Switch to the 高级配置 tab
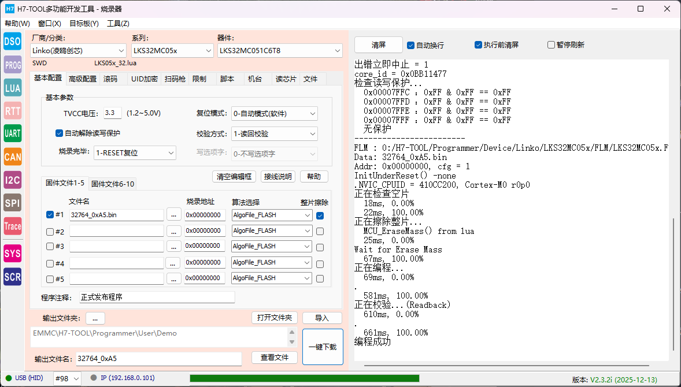 tap(82, 79)
